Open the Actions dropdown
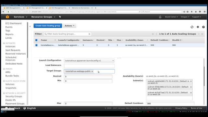Viewport: 208px width, 117px height. (70, 26)
